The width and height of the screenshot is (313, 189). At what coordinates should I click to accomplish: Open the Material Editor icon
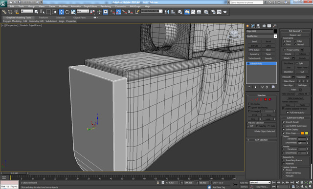[206, 12]
